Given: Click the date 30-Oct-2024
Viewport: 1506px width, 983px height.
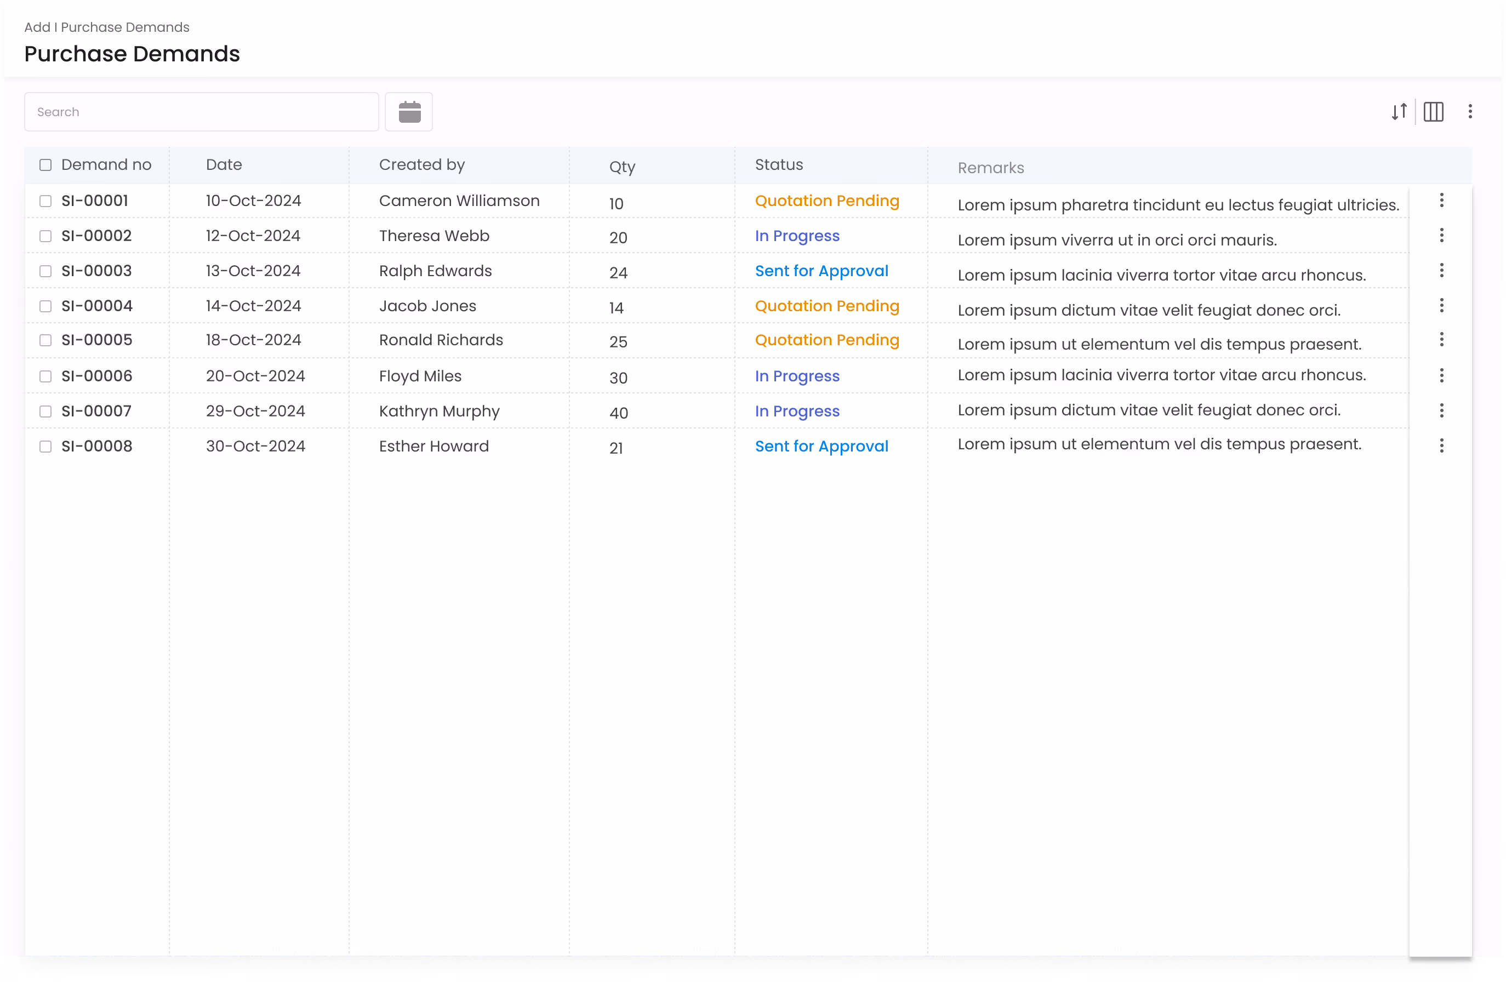Looking at the screenshot, I should [255, 446].
